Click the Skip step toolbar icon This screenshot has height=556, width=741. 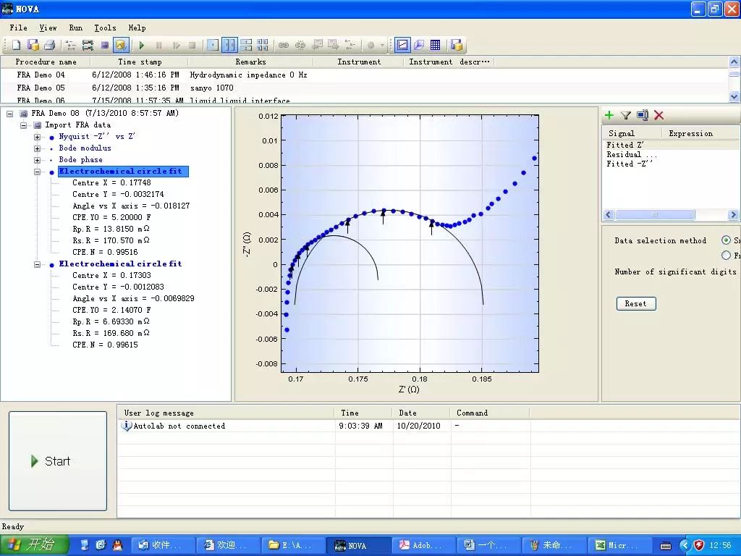pos(177,45)
